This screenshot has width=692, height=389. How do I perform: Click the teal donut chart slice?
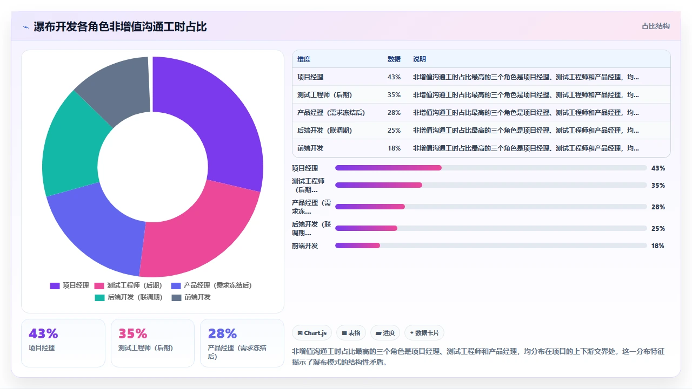(69, 146)
